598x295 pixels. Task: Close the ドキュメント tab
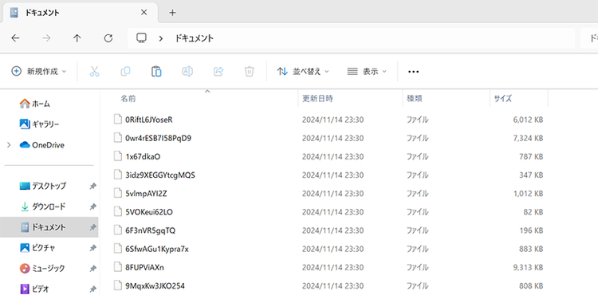pyautogui.click(x=144, y=13)
